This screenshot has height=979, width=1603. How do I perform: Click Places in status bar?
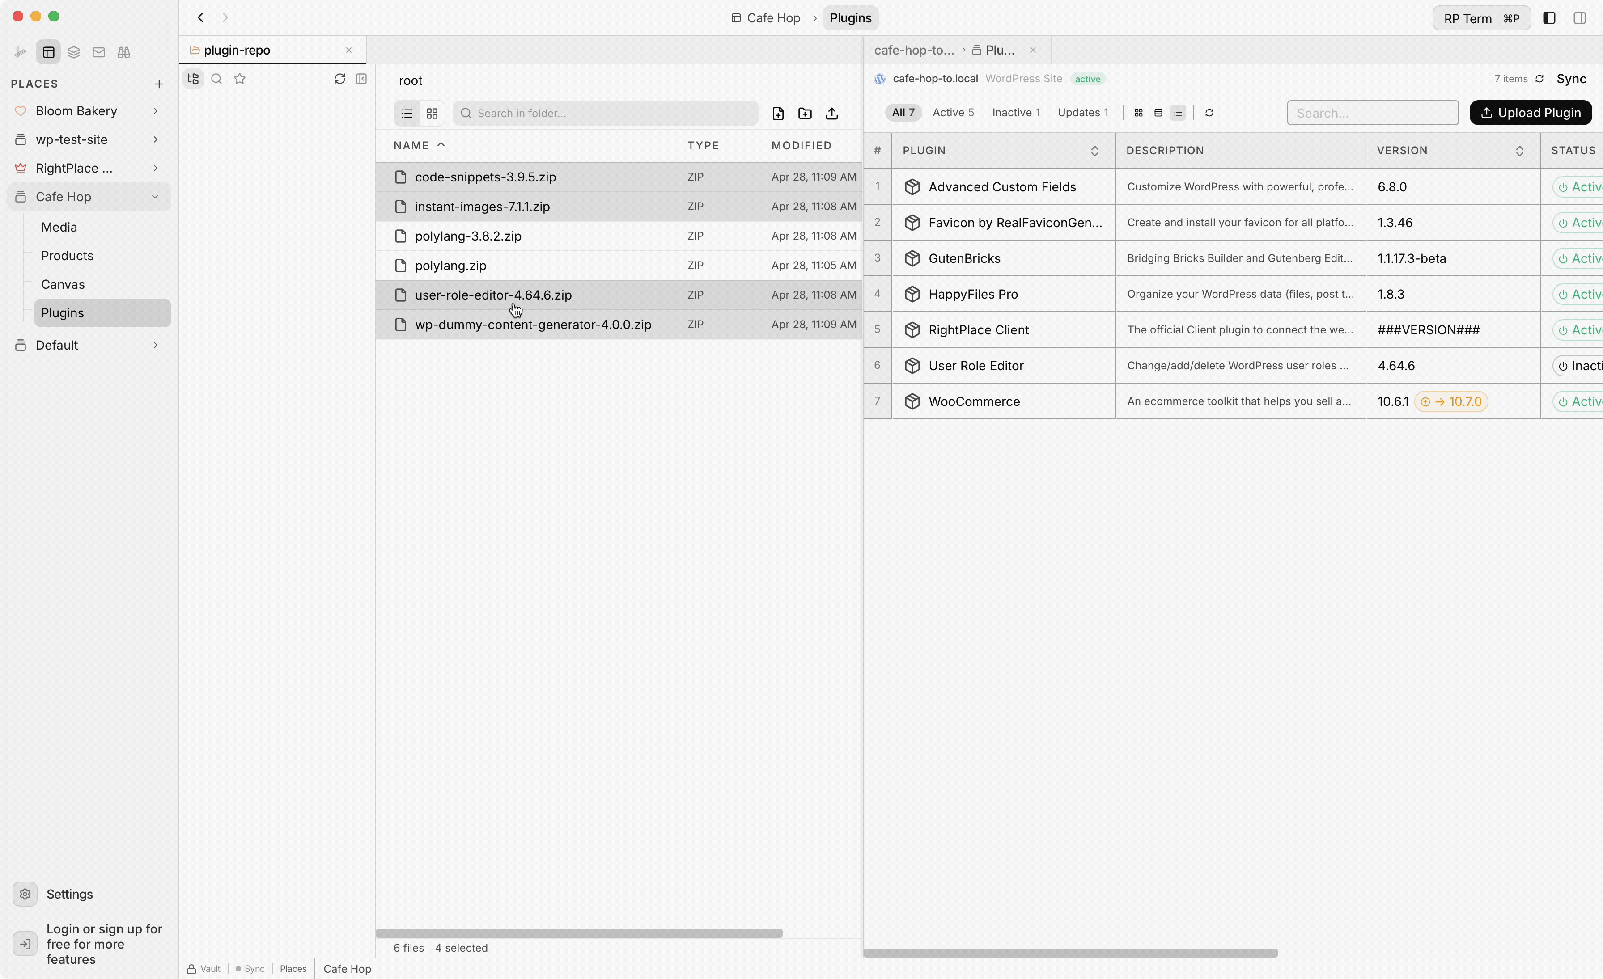click(293, 969)
